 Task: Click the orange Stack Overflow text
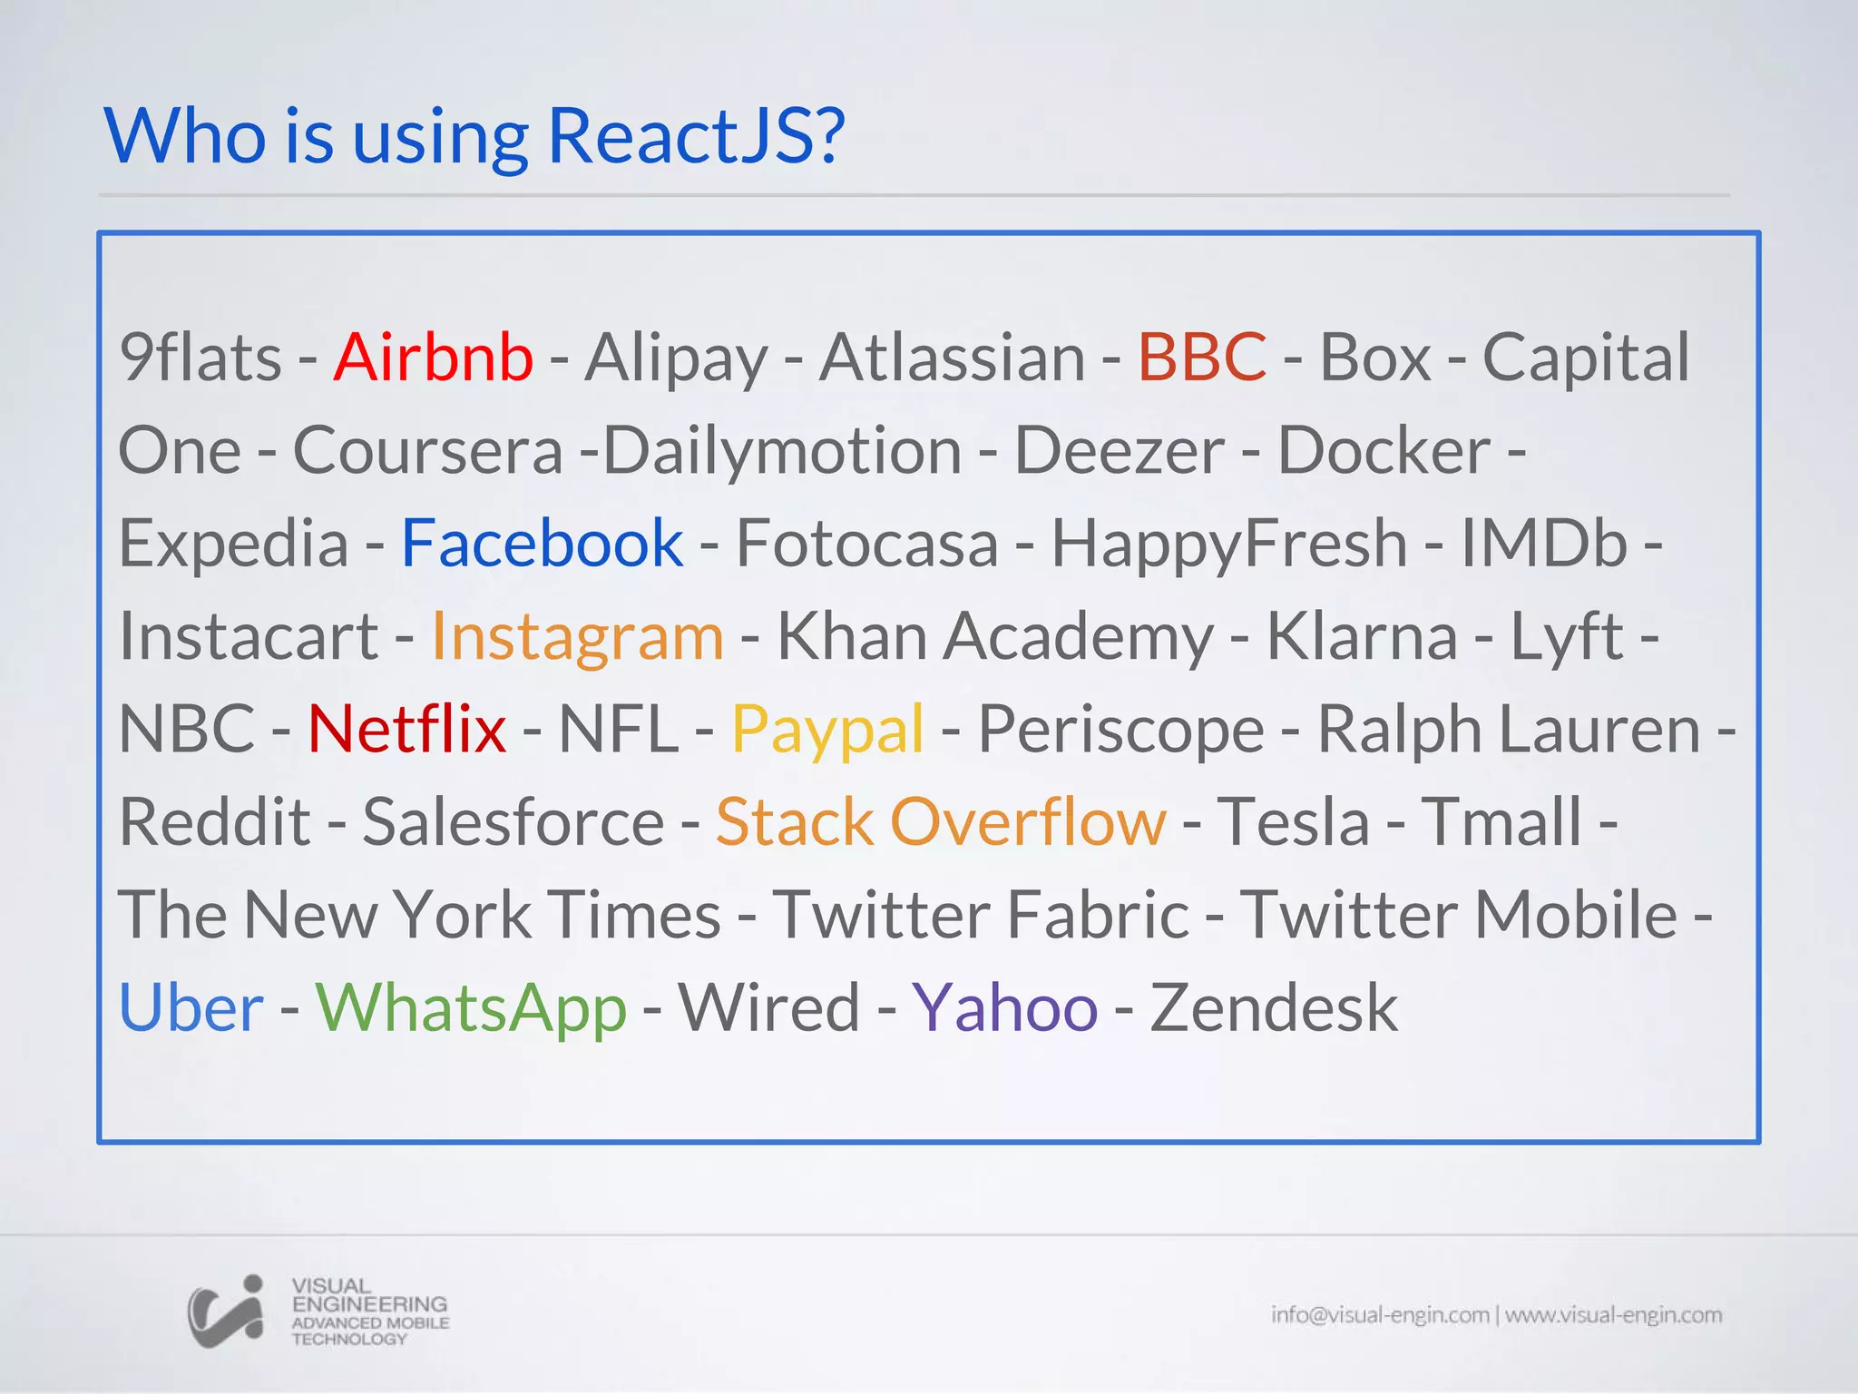941,822
